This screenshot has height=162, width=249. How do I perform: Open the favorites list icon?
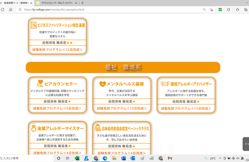coord(237,10)
